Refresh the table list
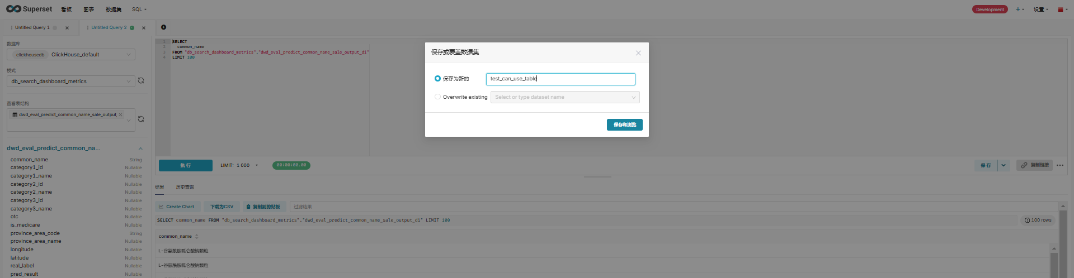1074x278 pixels. pyautogui.click(x=141, y=119)
